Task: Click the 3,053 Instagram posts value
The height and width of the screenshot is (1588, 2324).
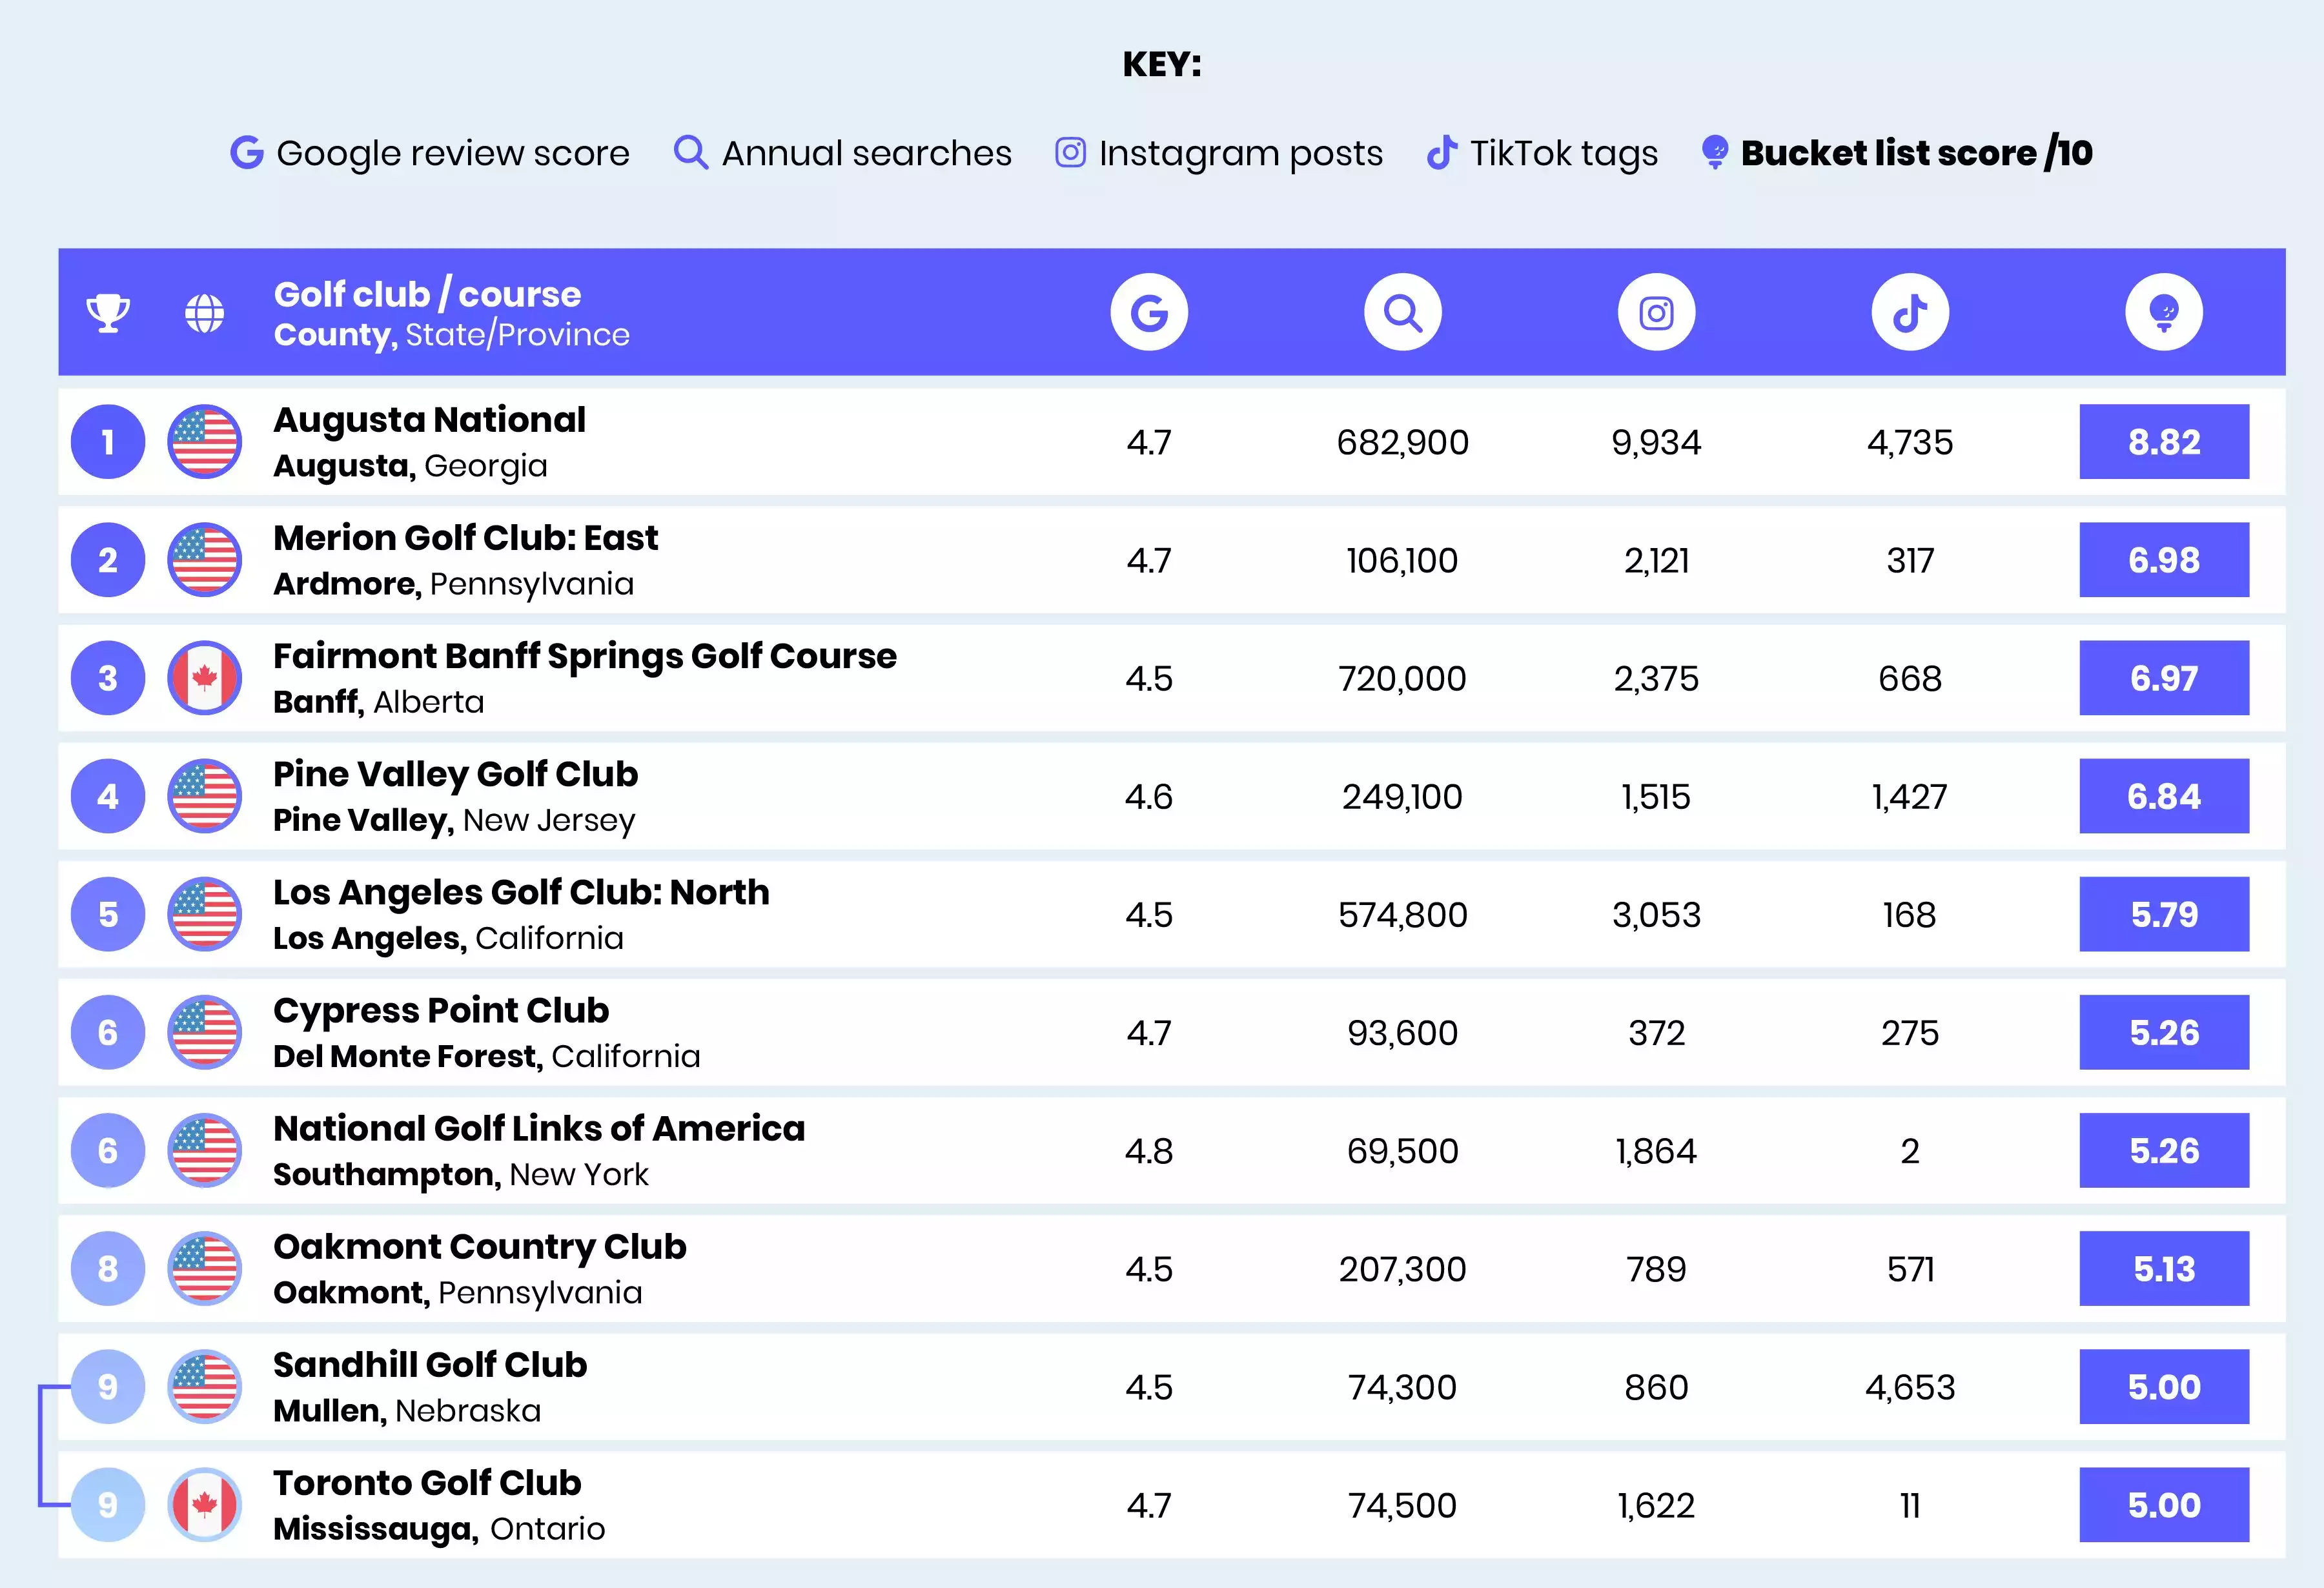Action: coord(1657,915)
